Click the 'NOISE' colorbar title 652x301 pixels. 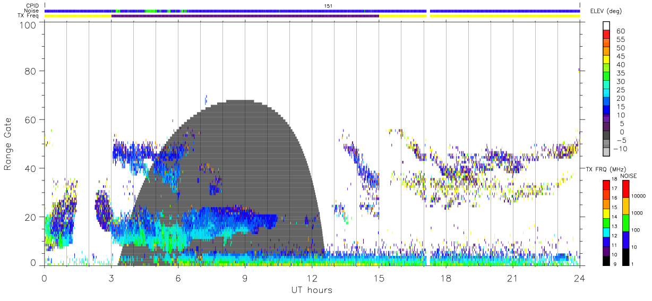[x=628, y=176]
